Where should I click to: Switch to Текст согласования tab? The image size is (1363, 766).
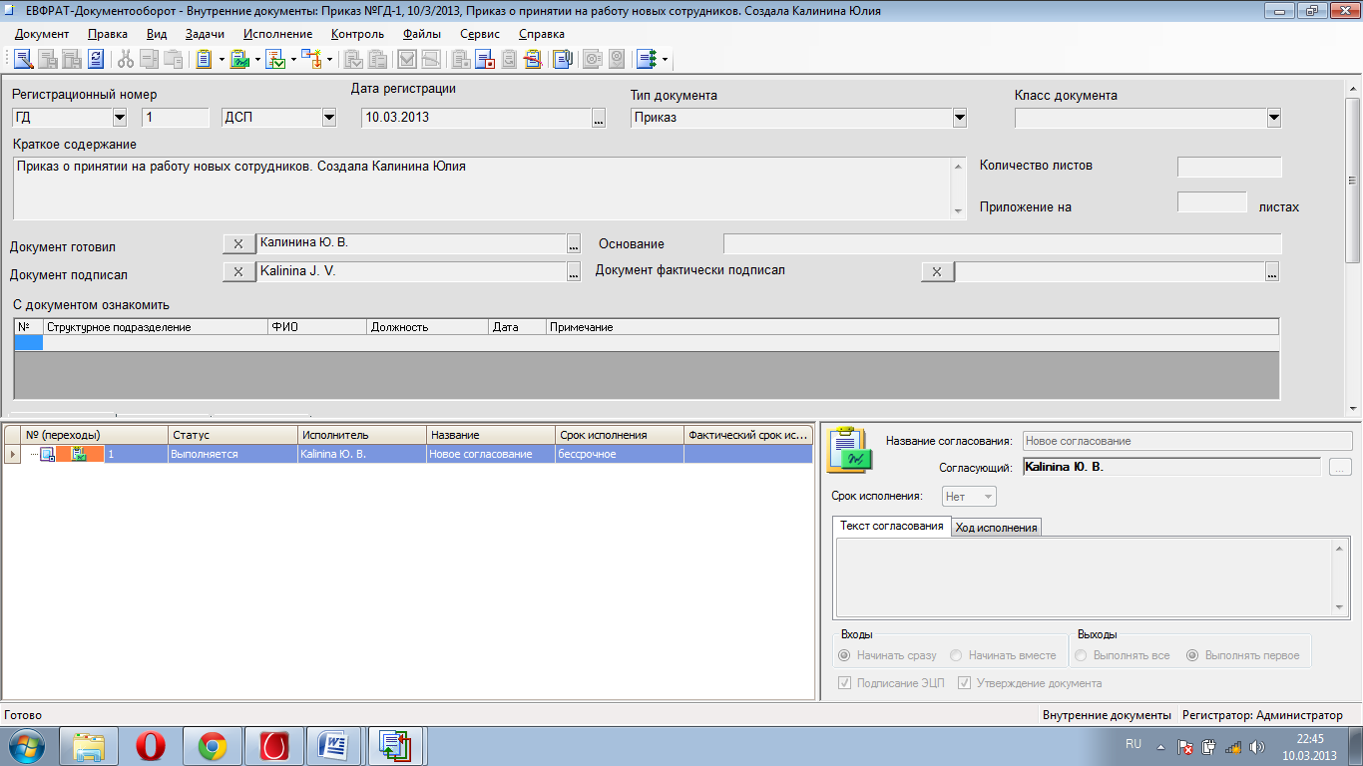(x=892, y=526)
